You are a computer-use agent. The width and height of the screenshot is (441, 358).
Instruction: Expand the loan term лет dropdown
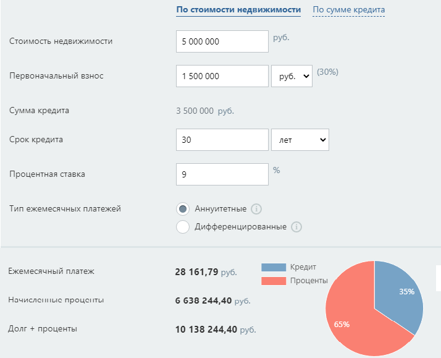(300, 140)
